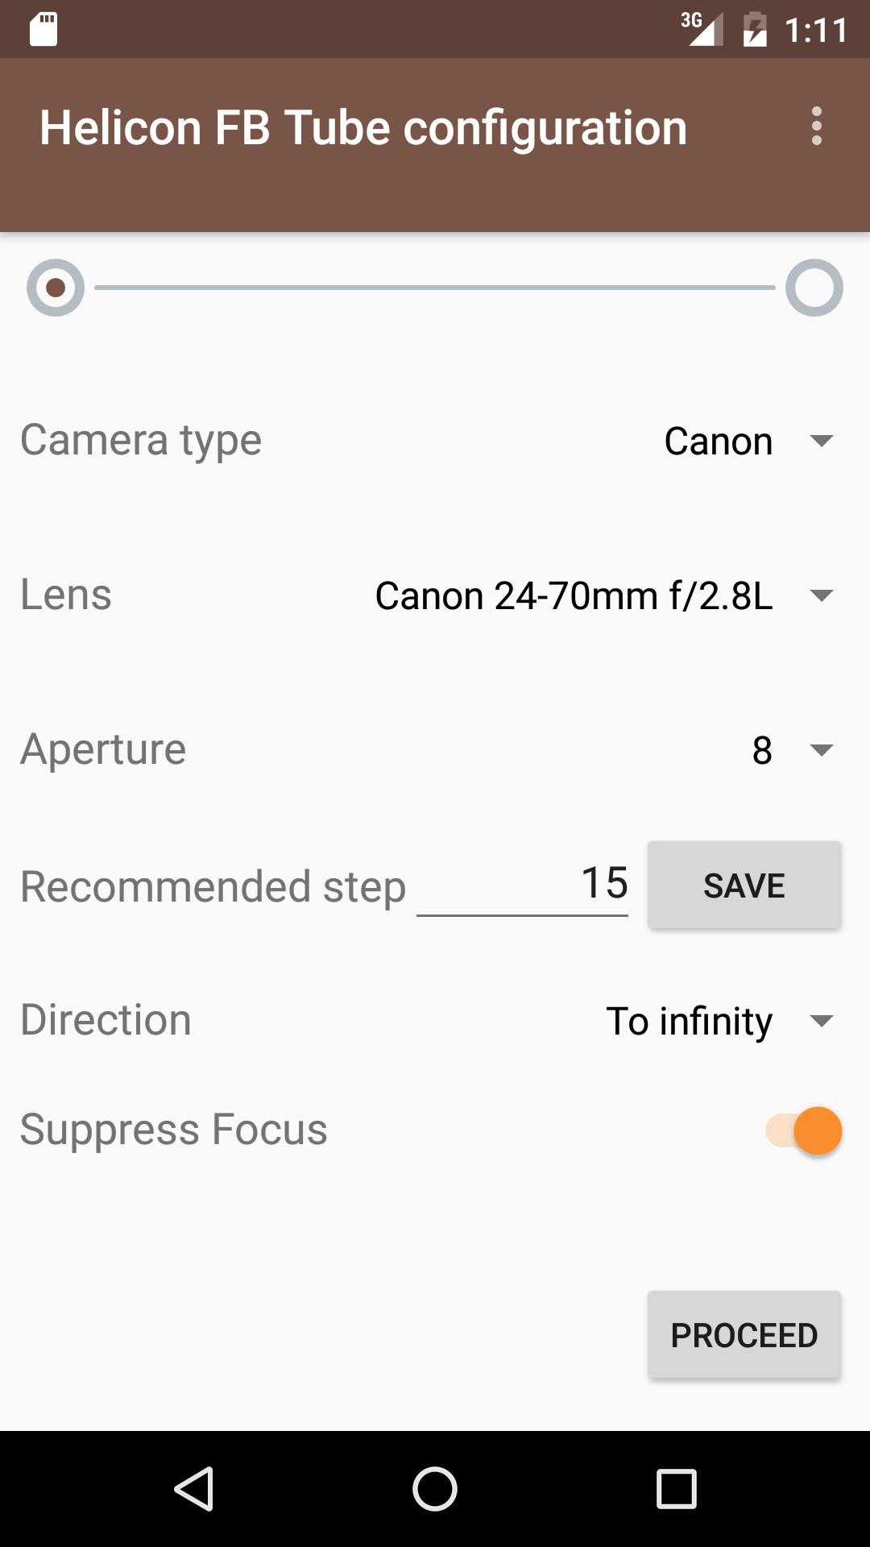The height and width of the screenshot is (1547, 870).
Task: Open the Lens selection dropdown
Action: (603, 595)
